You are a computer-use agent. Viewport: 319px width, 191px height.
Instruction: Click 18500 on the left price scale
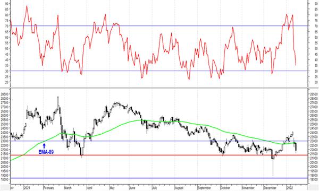pyautogui.click(x=4, y=179)
